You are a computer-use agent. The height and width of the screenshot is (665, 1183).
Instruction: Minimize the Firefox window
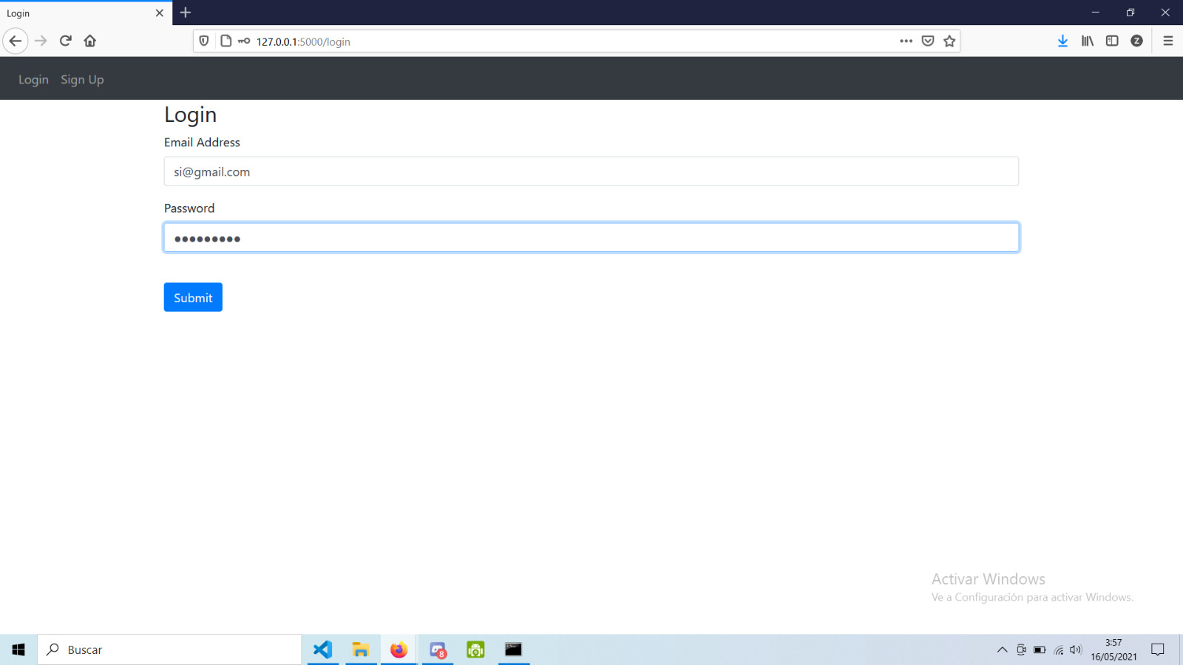pyautogui.click(x=1095, y=13)
